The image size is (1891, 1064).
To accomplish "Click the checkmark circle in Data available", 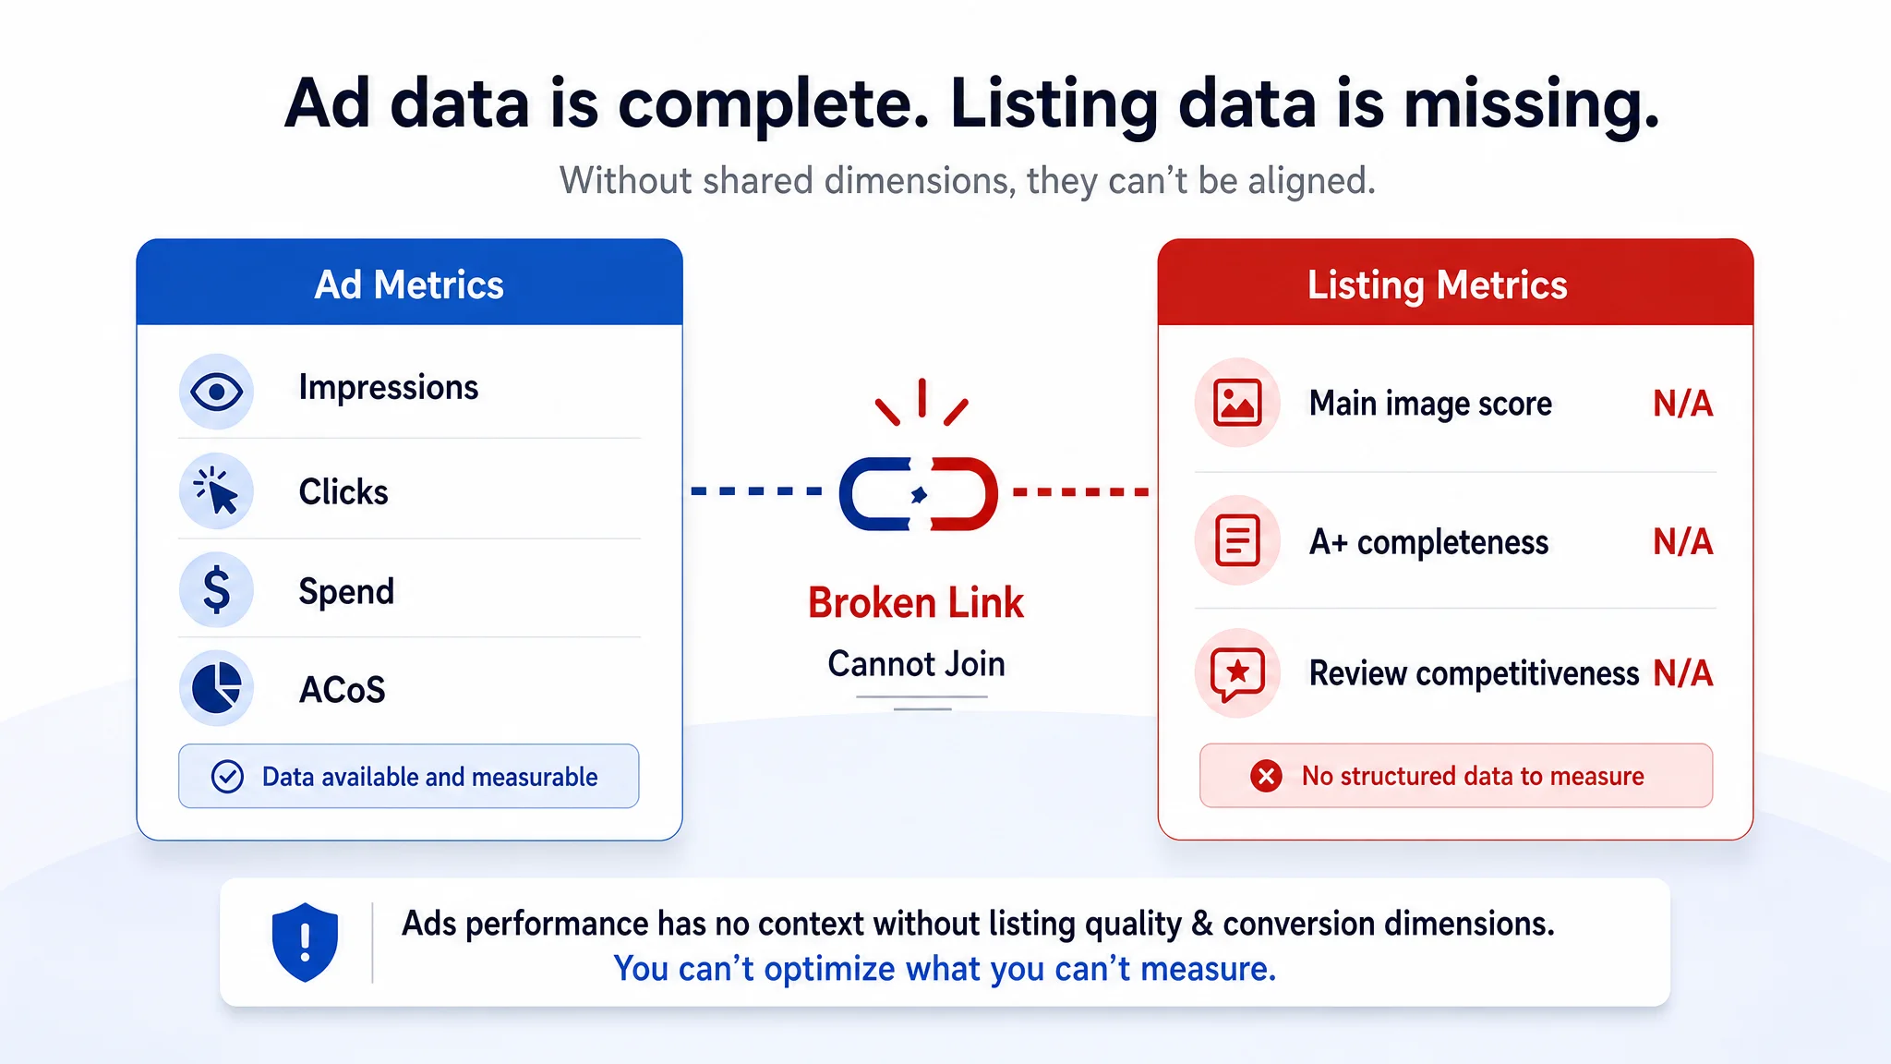I will pyautogui.click(x=227, y=777).
